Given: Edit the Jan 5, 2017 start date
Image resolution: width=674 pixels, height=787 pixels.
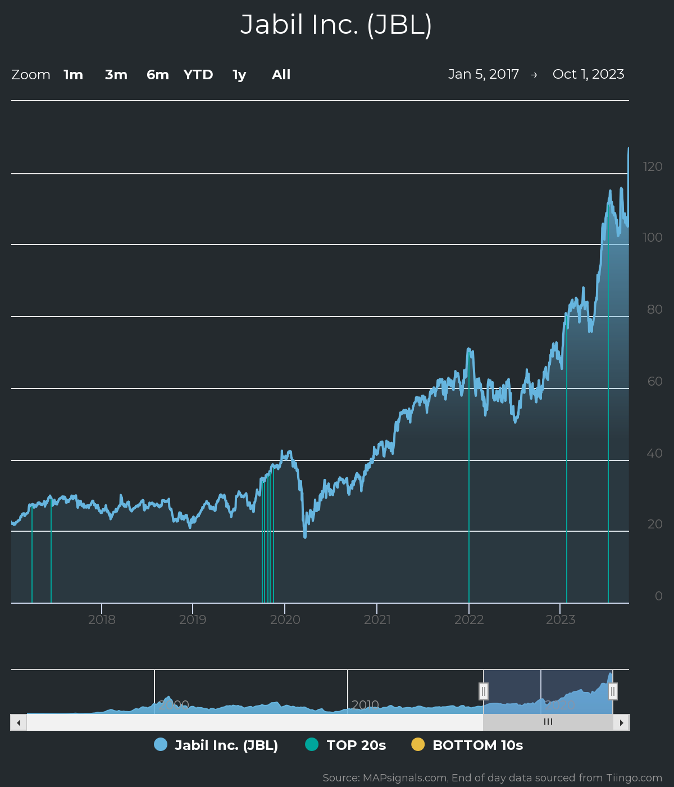Looking at the screenshot, I should pos(484,74).
